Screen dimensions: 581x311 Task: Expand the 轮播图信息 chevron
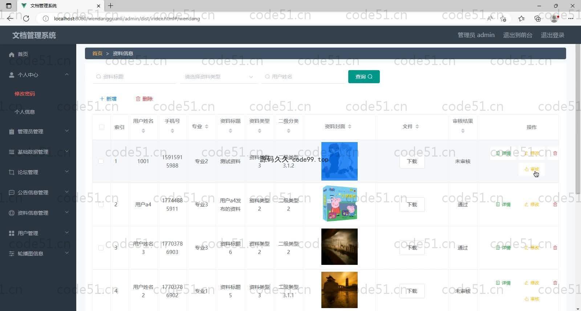pos(67,253)
